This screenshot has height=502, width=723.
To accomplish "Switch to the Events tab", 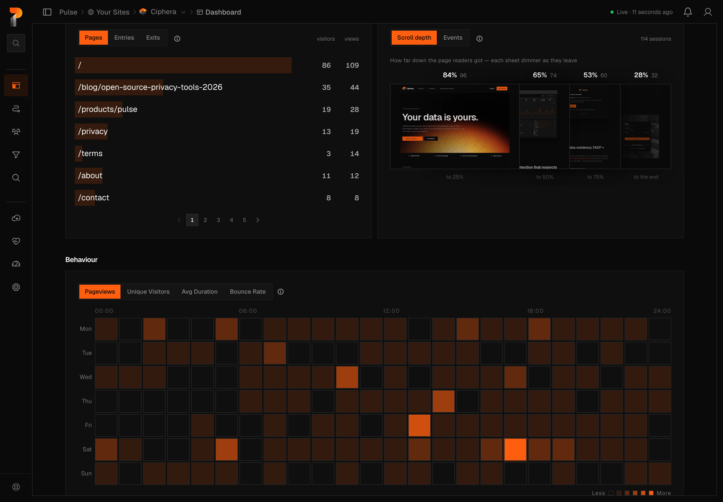I will point(453,38).
